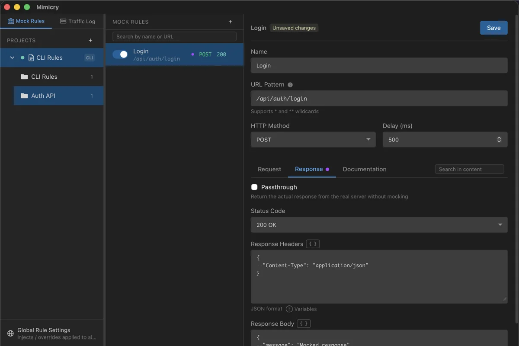This screenshot has width=519, height=346.
Task: Select the CLI Rules project row
Action: coord(52,58)
